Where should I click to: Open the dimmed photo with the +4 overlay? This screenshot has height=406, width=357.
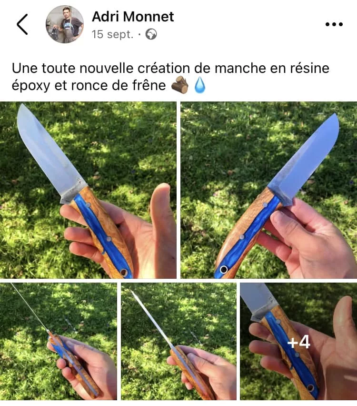[x=298, y=342]
